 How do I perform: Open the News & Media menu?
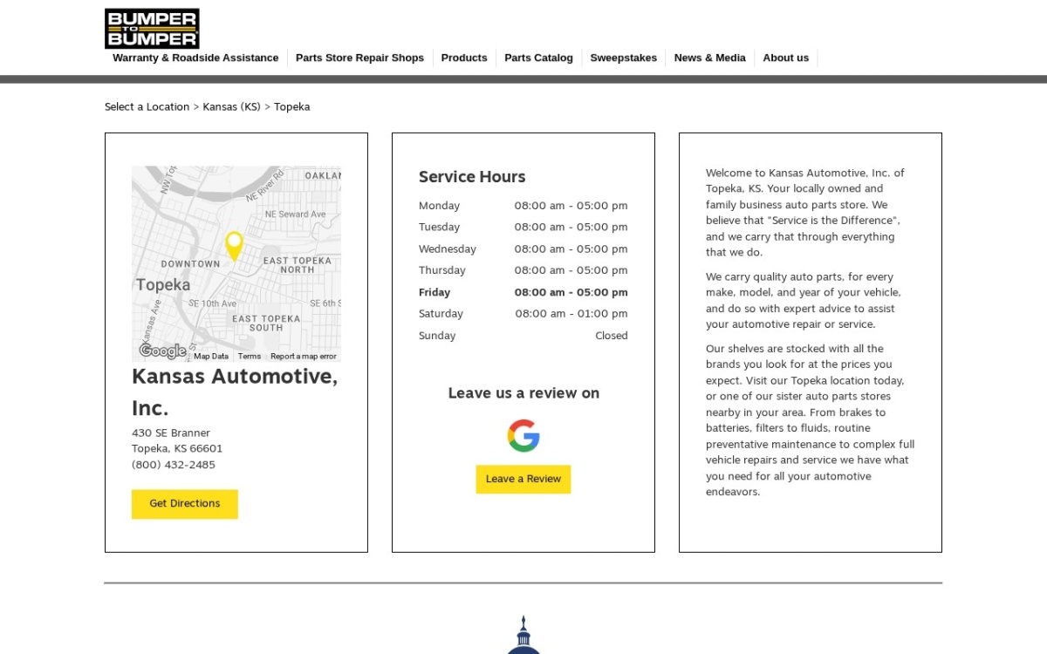pyautogui.click(x=710, y=58)
